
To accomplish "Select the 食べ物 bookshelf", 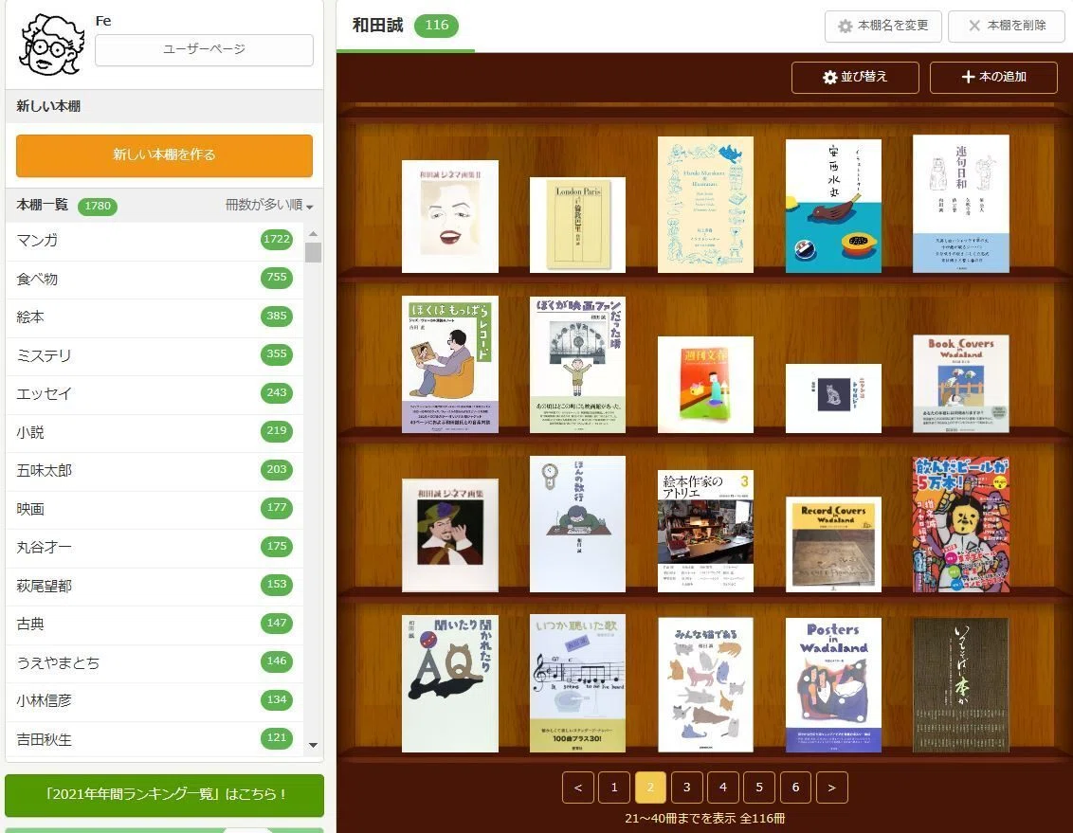I will (x=155, y=279).
